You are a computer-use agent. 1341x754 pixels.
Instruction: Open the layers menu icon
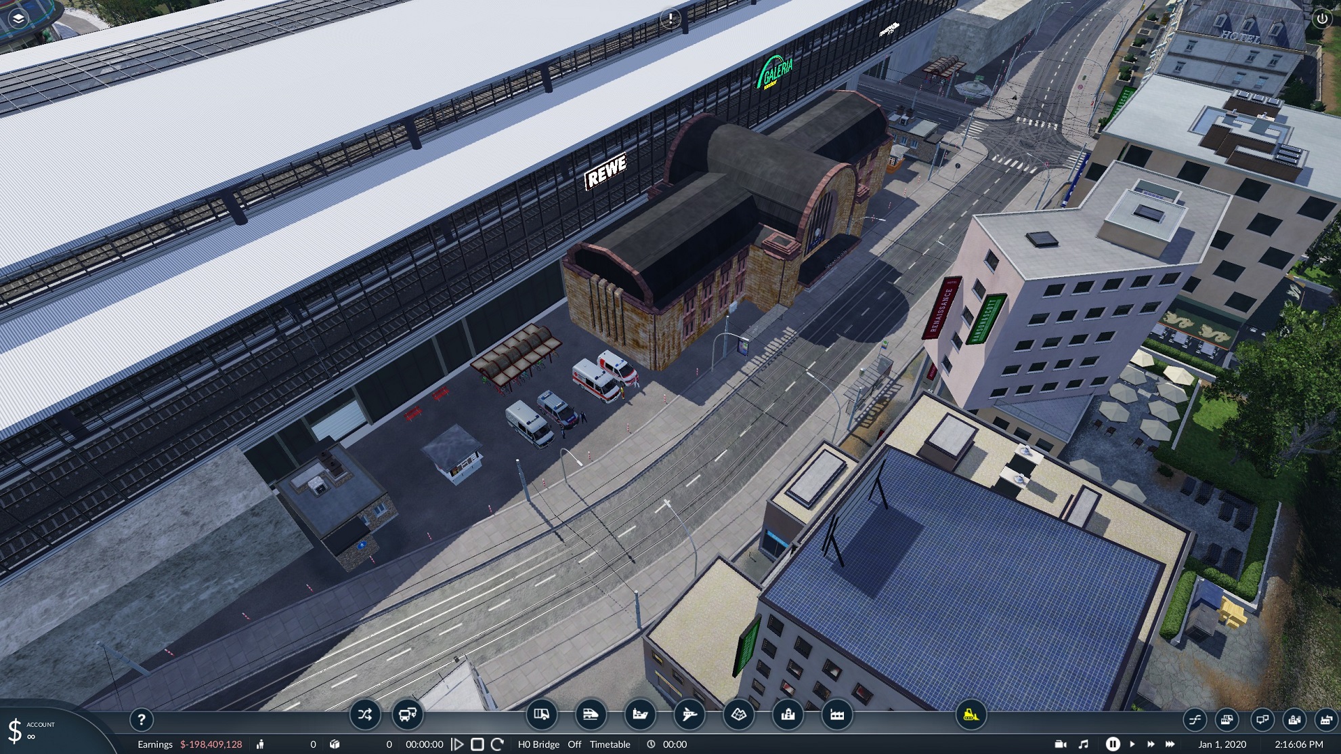(18, 18)
